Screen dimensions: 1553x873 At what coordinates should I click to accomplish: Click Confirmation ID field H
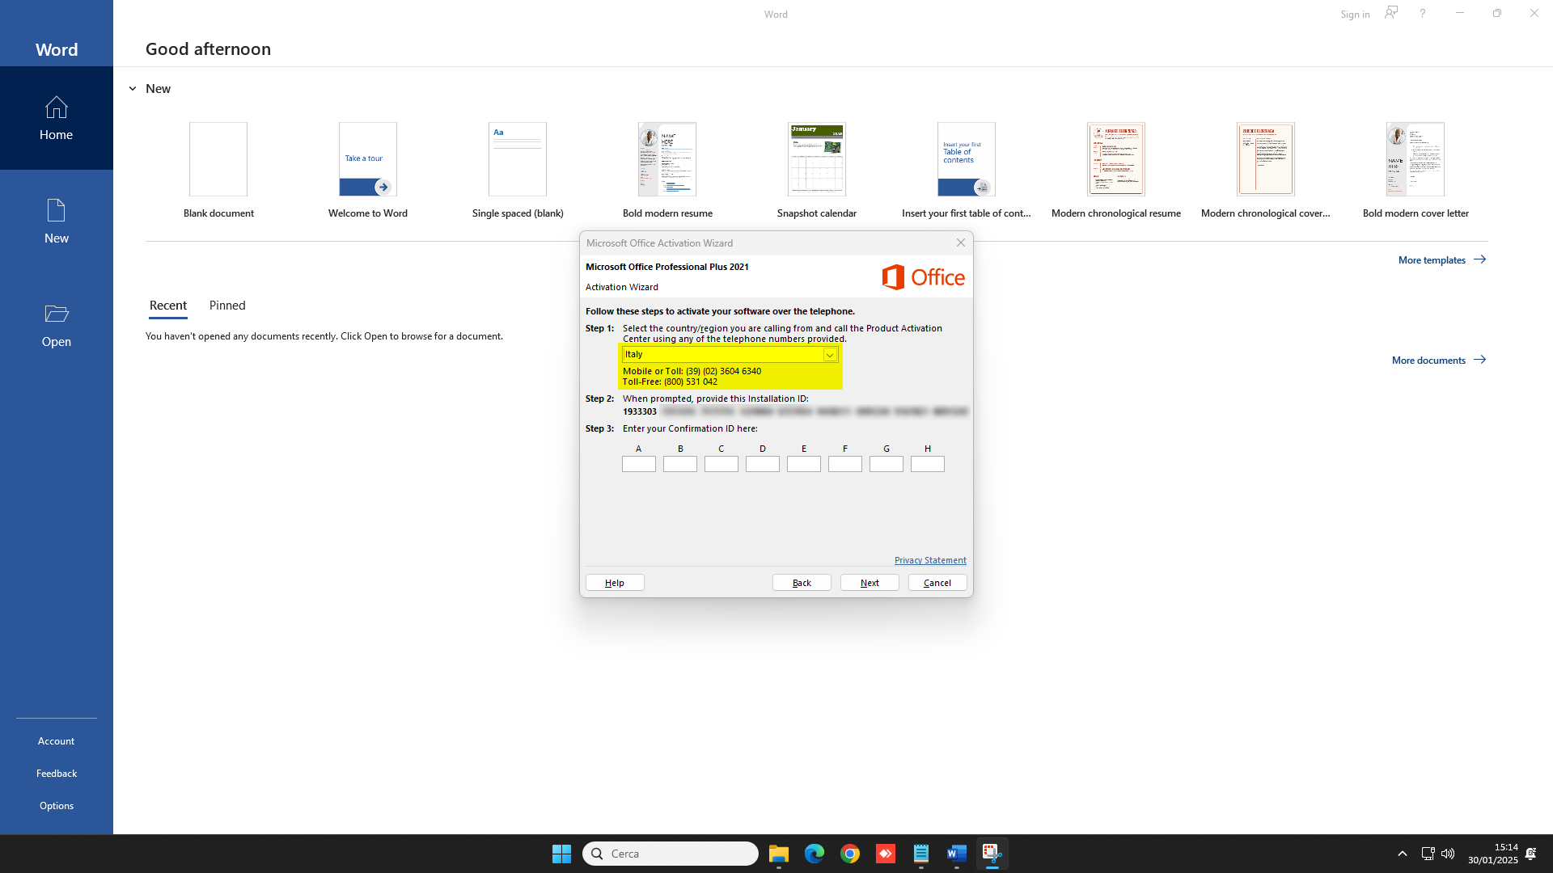tap(928, 464)
